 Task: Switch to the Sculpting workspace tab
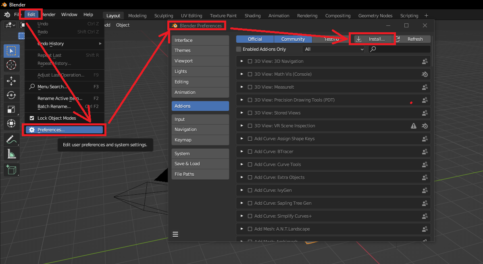coord(164,16)
